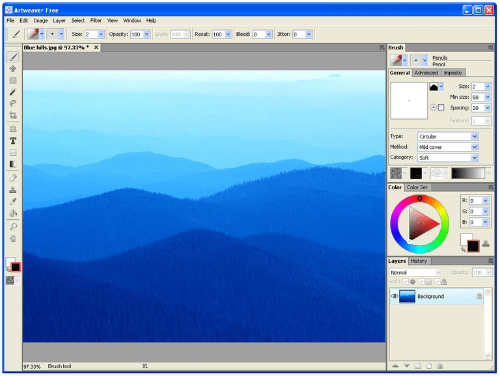The height and width of the screenshot is (376, 500).
Task: Expand the Method dropdown showing Mild cover
Action: click(x=448, y=147)
